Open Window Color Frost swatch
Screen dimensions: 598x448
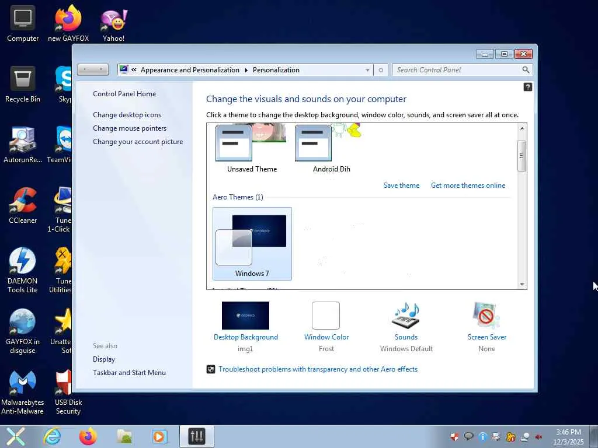(x=326, y=316)
